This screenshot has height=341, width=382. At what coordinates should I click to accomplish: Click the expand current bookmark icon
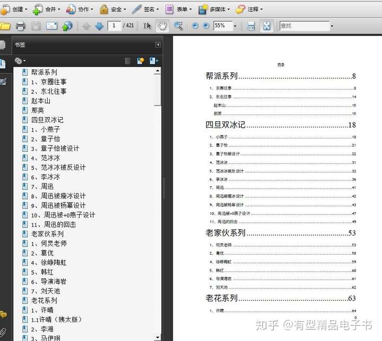point(154,60)
